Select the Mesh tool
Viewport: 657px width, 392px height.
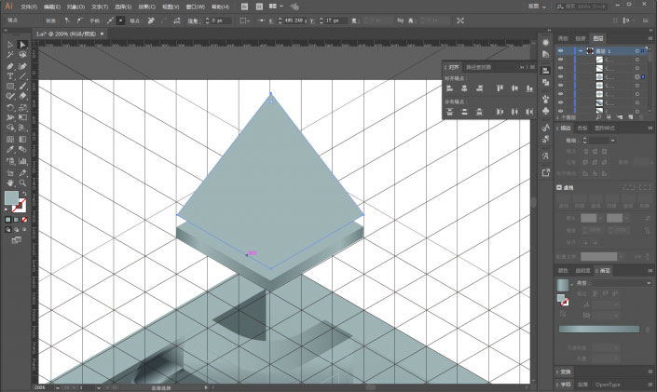10,139
